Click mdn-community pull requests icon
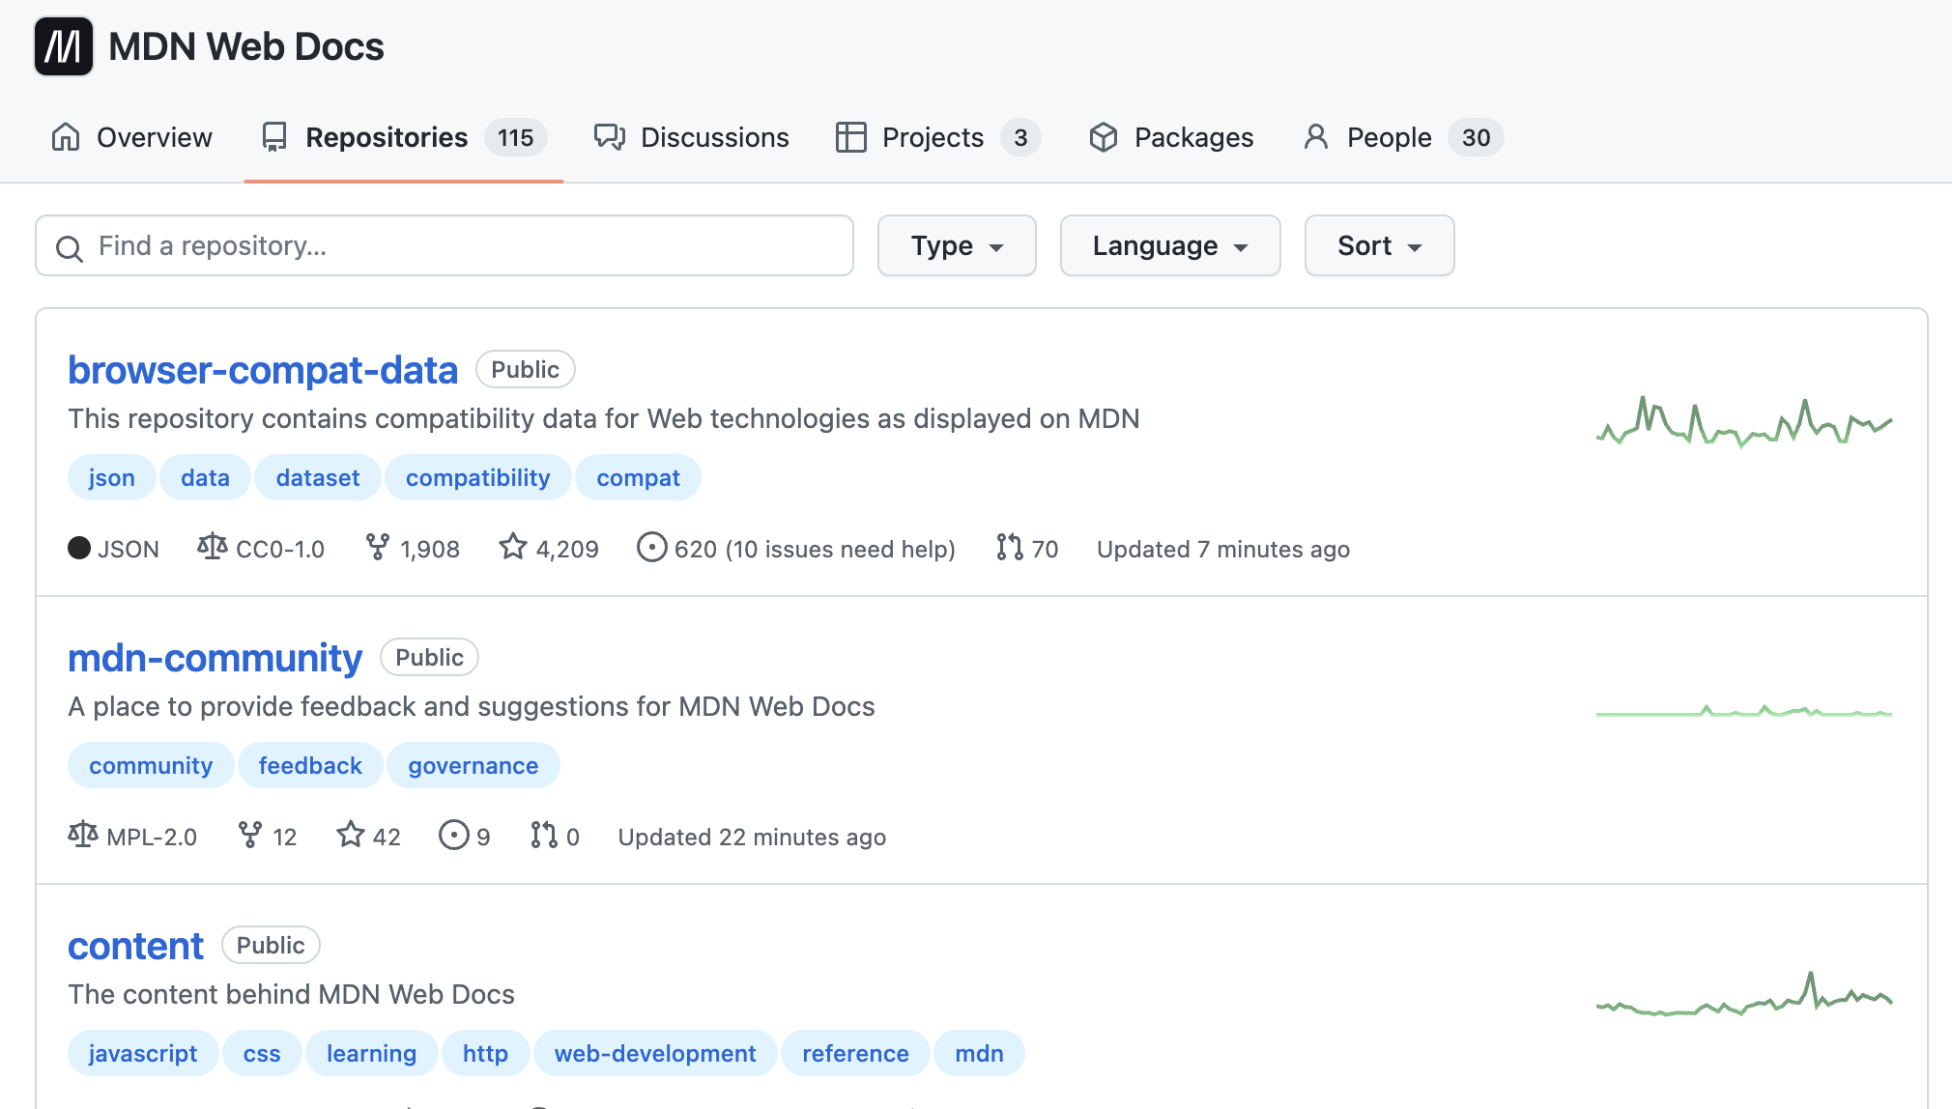 click(544, 835)
